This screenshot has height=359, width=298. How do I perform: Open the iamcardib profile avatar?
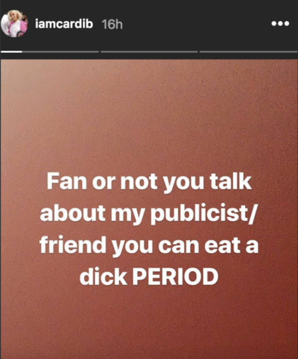[x=14, y=23]
